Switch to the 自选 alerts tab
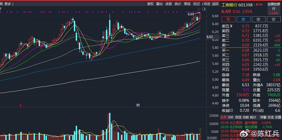 (x=238, y=117)
